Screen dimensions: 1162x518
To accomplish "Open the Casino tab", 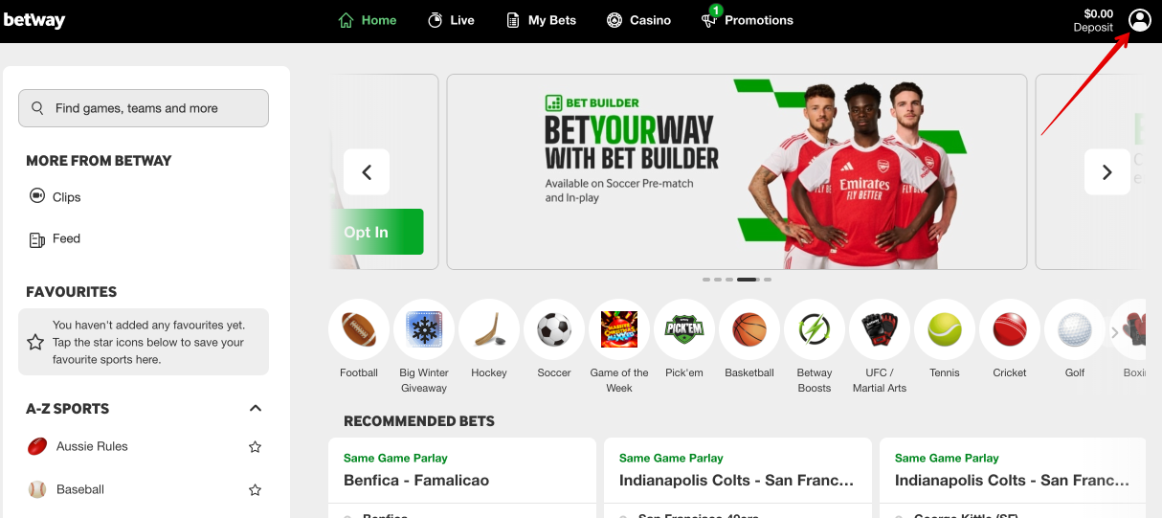I will [x=638, y=20].
